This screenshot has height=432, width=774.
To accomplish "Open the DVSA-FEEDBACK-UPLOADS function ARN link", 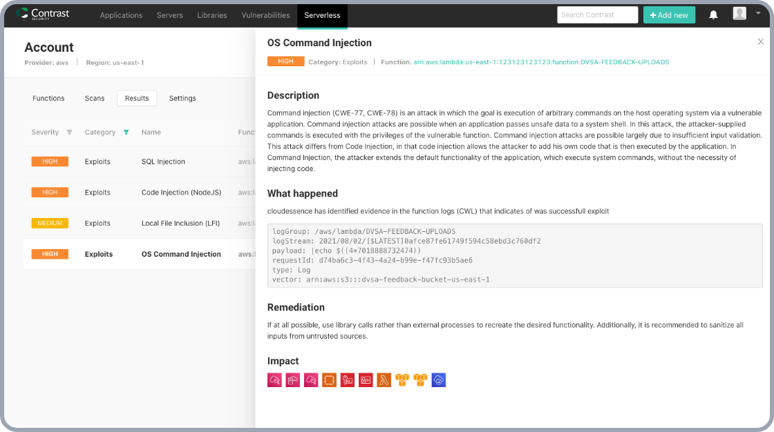I will pyautogui.click(x=541, y=62).
